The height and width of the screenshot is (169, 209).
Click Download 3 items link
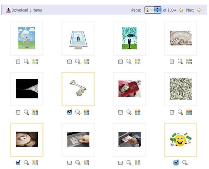[27, 10]
